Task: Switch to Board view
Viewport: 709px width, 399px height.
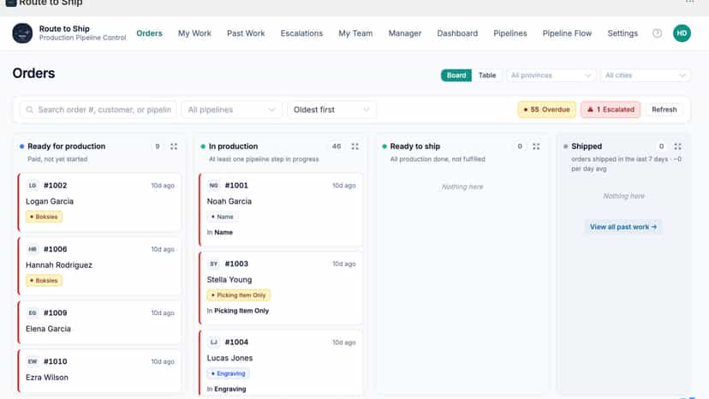Action: [456, 75]
